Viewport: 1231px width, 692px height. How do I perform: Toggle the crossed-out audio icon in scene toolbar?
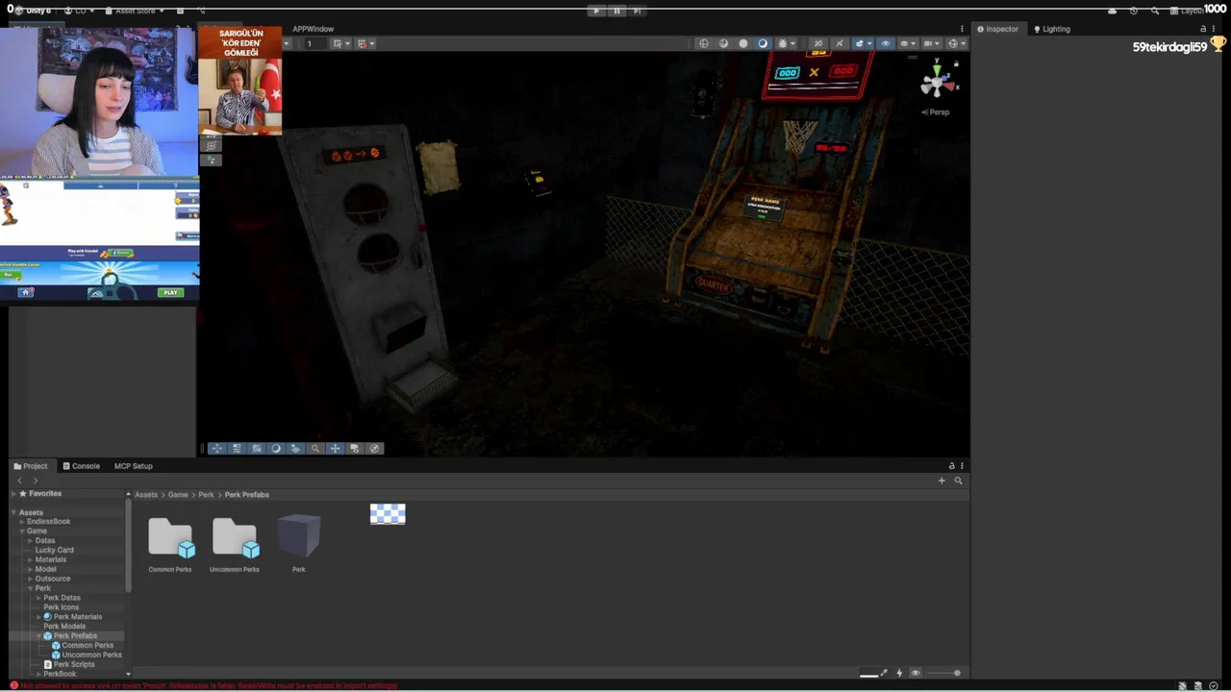[x=818, y=43]
